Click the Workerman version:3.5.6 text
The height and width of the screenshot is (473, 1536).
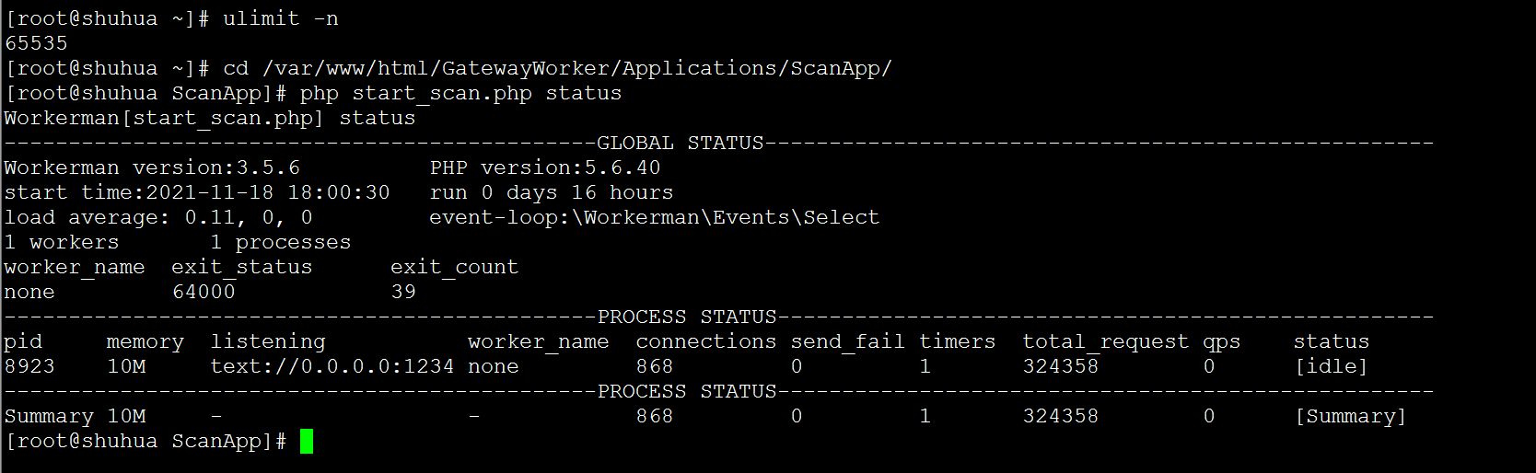pos(152,168)
